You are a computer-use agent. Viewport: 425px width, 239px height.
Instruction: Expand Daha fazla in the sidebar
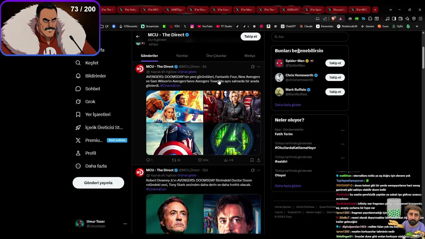pos(91,166)
